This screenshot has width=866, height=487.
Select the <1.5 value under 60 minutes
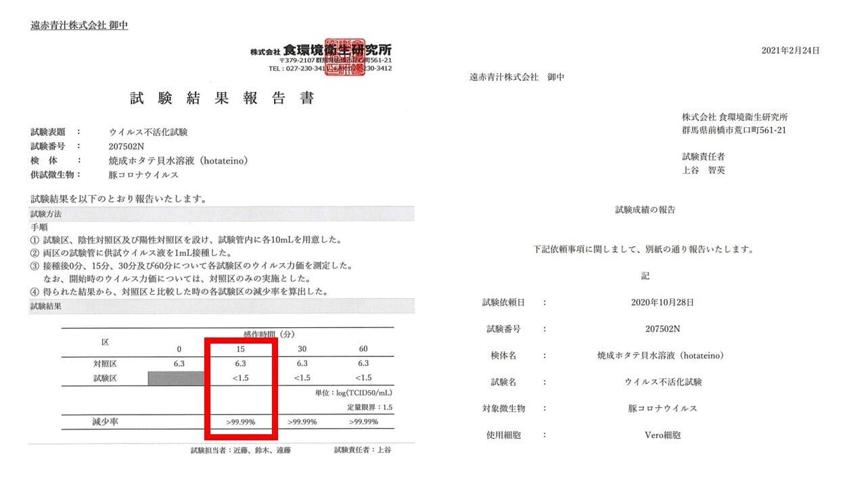tap(363, 378)
